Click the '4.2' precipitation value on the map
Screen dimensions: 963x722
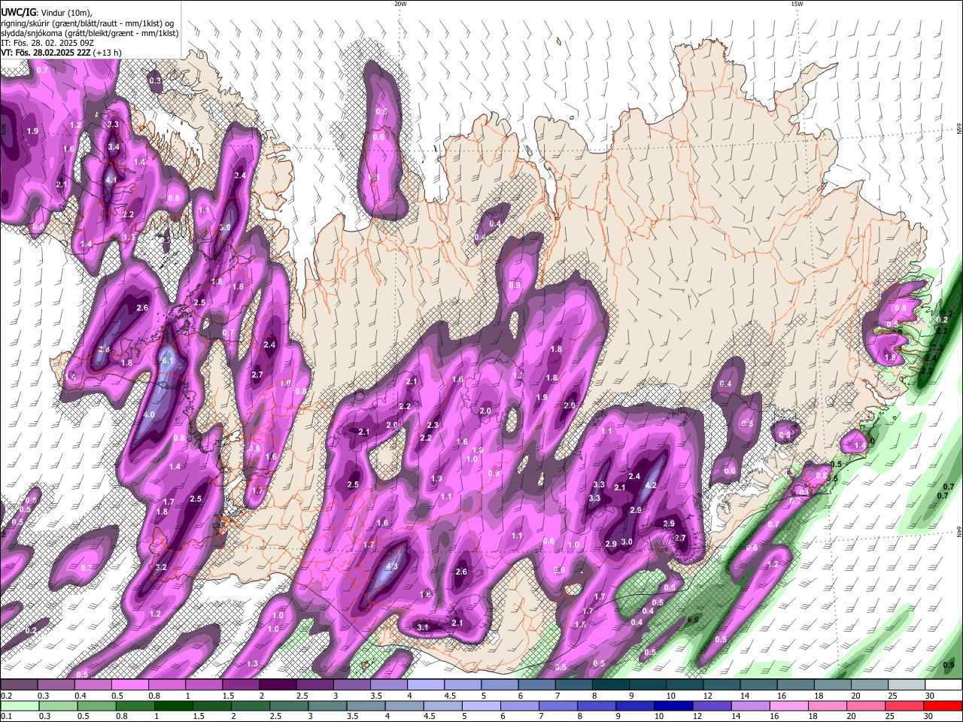click(652, 485)
